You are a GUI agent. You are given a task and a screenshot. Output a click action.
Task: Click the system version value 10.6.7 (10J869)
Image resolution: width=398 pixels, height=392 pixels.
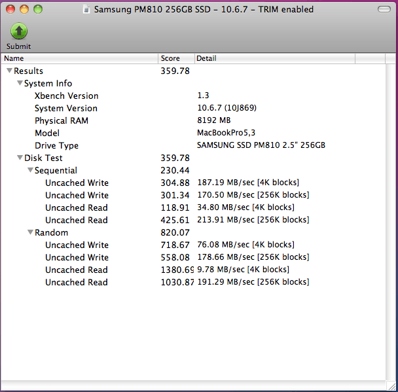(227, 108)
